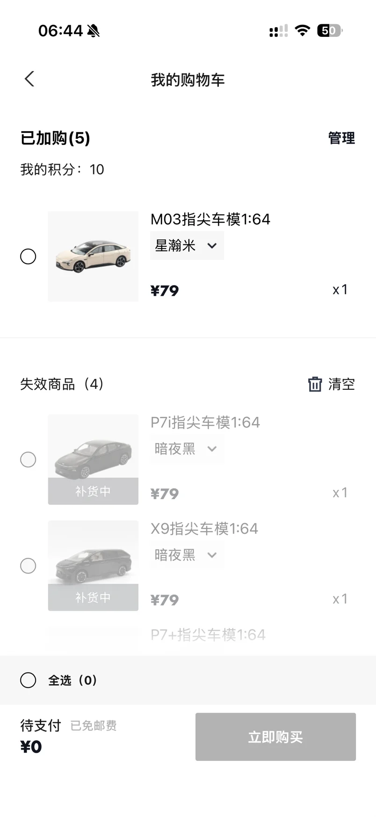Viewport: 376px width, 817px height.
Task: Open the 星瀚米 color dropdown
Action: click(x=187, y=245)
